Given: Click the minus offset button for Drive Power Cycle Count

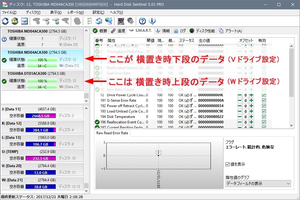Looking at the screenshot, I should click(x=240, y=95).
